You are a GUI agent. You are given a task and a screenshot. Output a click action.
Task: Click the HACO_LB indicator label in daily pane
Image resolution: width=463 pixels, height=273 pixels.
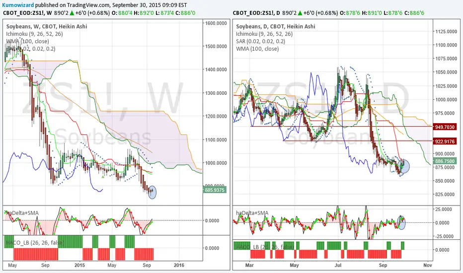(x=265, y=247)
